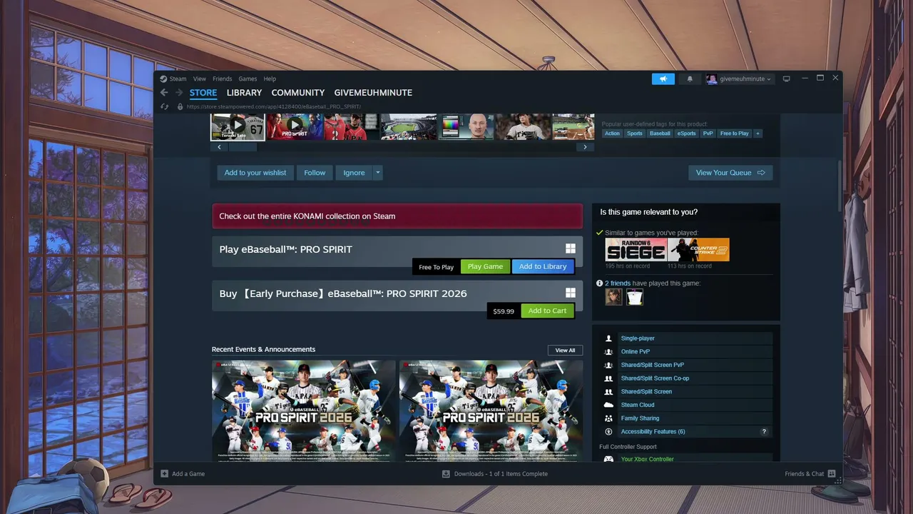Click the Free to Play tag
Screen dimensions: 913x514
[734, 133]
